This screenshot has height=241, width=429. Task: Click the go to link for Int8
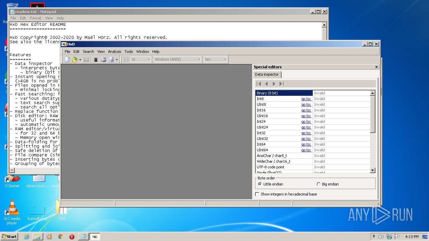pyautogui.click(x=306, y=99)
